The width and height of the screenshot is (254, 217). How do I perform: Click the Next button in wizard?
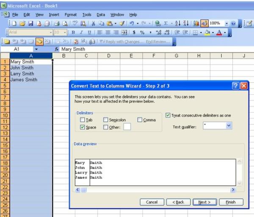204,202
